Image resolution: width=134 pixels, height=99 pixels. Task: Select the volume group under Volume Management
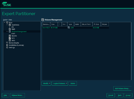tap(13, 34)
